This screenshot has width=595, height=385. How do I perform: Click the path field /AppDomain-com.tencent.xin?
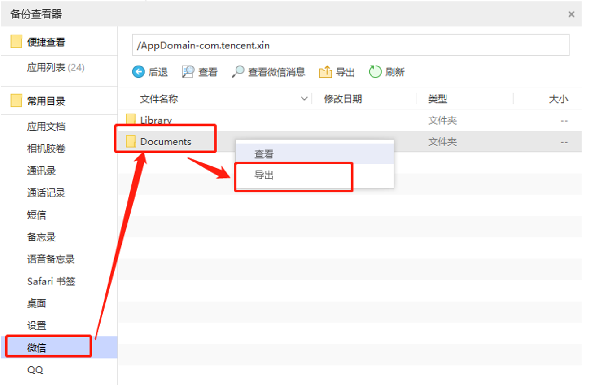pos(351,45)
